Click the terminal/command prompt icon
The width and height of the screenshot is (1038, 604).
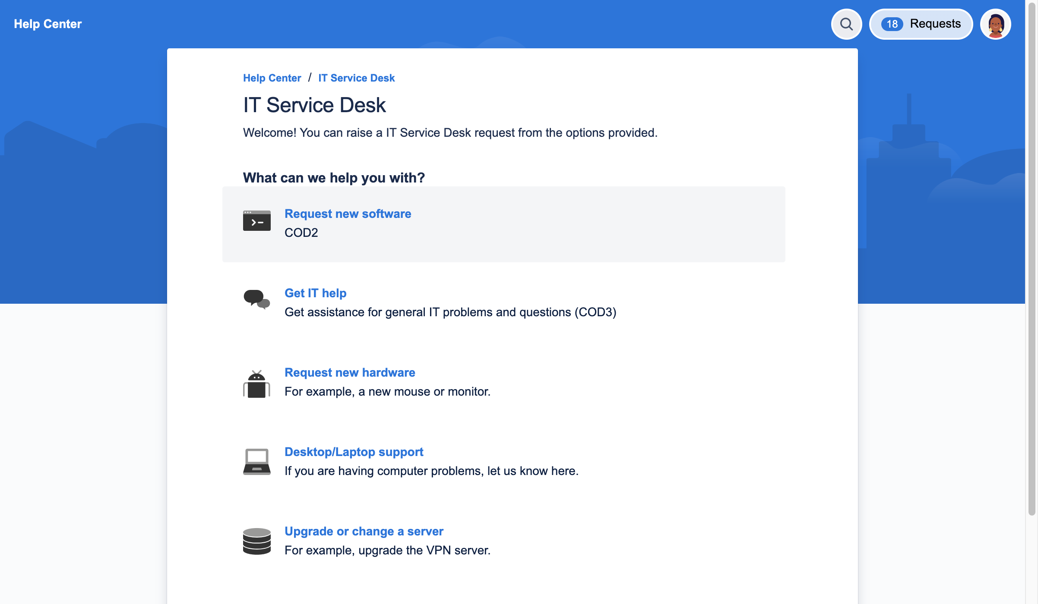(x=257, y=221)
